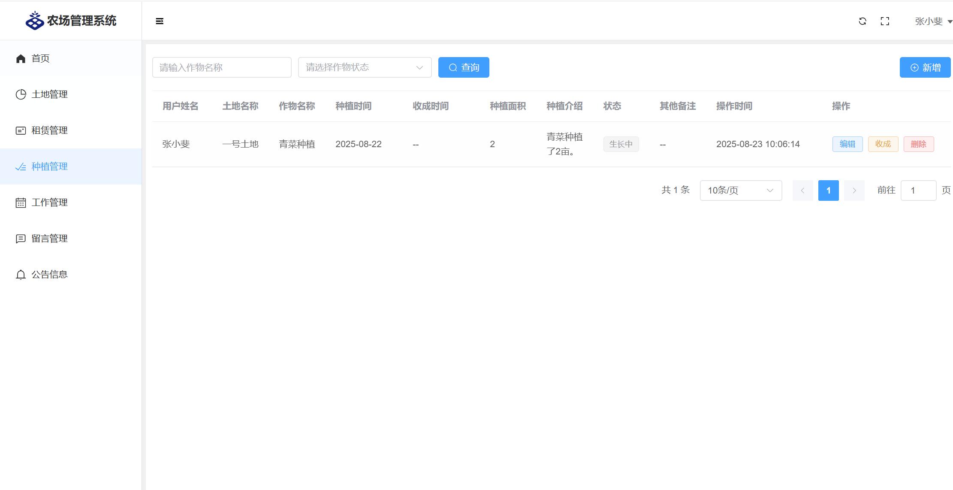Click the calendar icon beside 工作管理
Screen dimensions: 953x490
coord(21,203)
